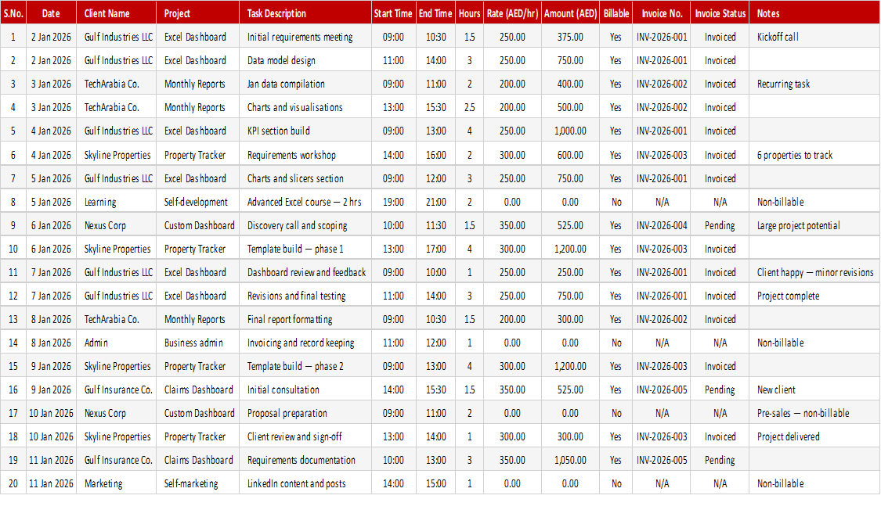Select the Rate (AED/hr) column header
The image size is (881, 517).
pyautogui.click(x=512, y=13)
